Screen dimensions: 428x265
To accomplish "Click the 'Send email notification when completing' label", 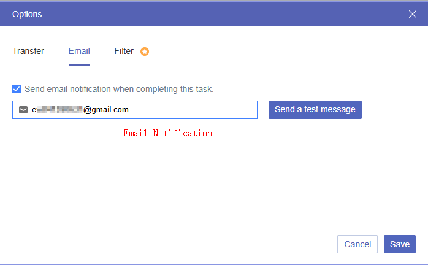I will point(119,89).
